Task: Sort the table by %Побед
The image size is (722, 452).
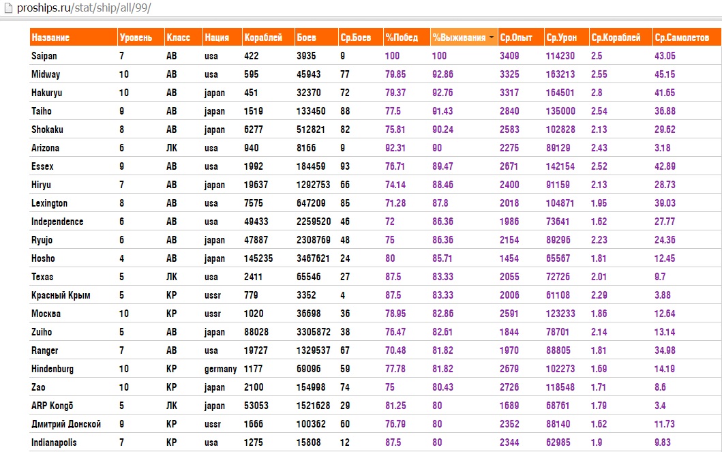Action: point(402,38)
